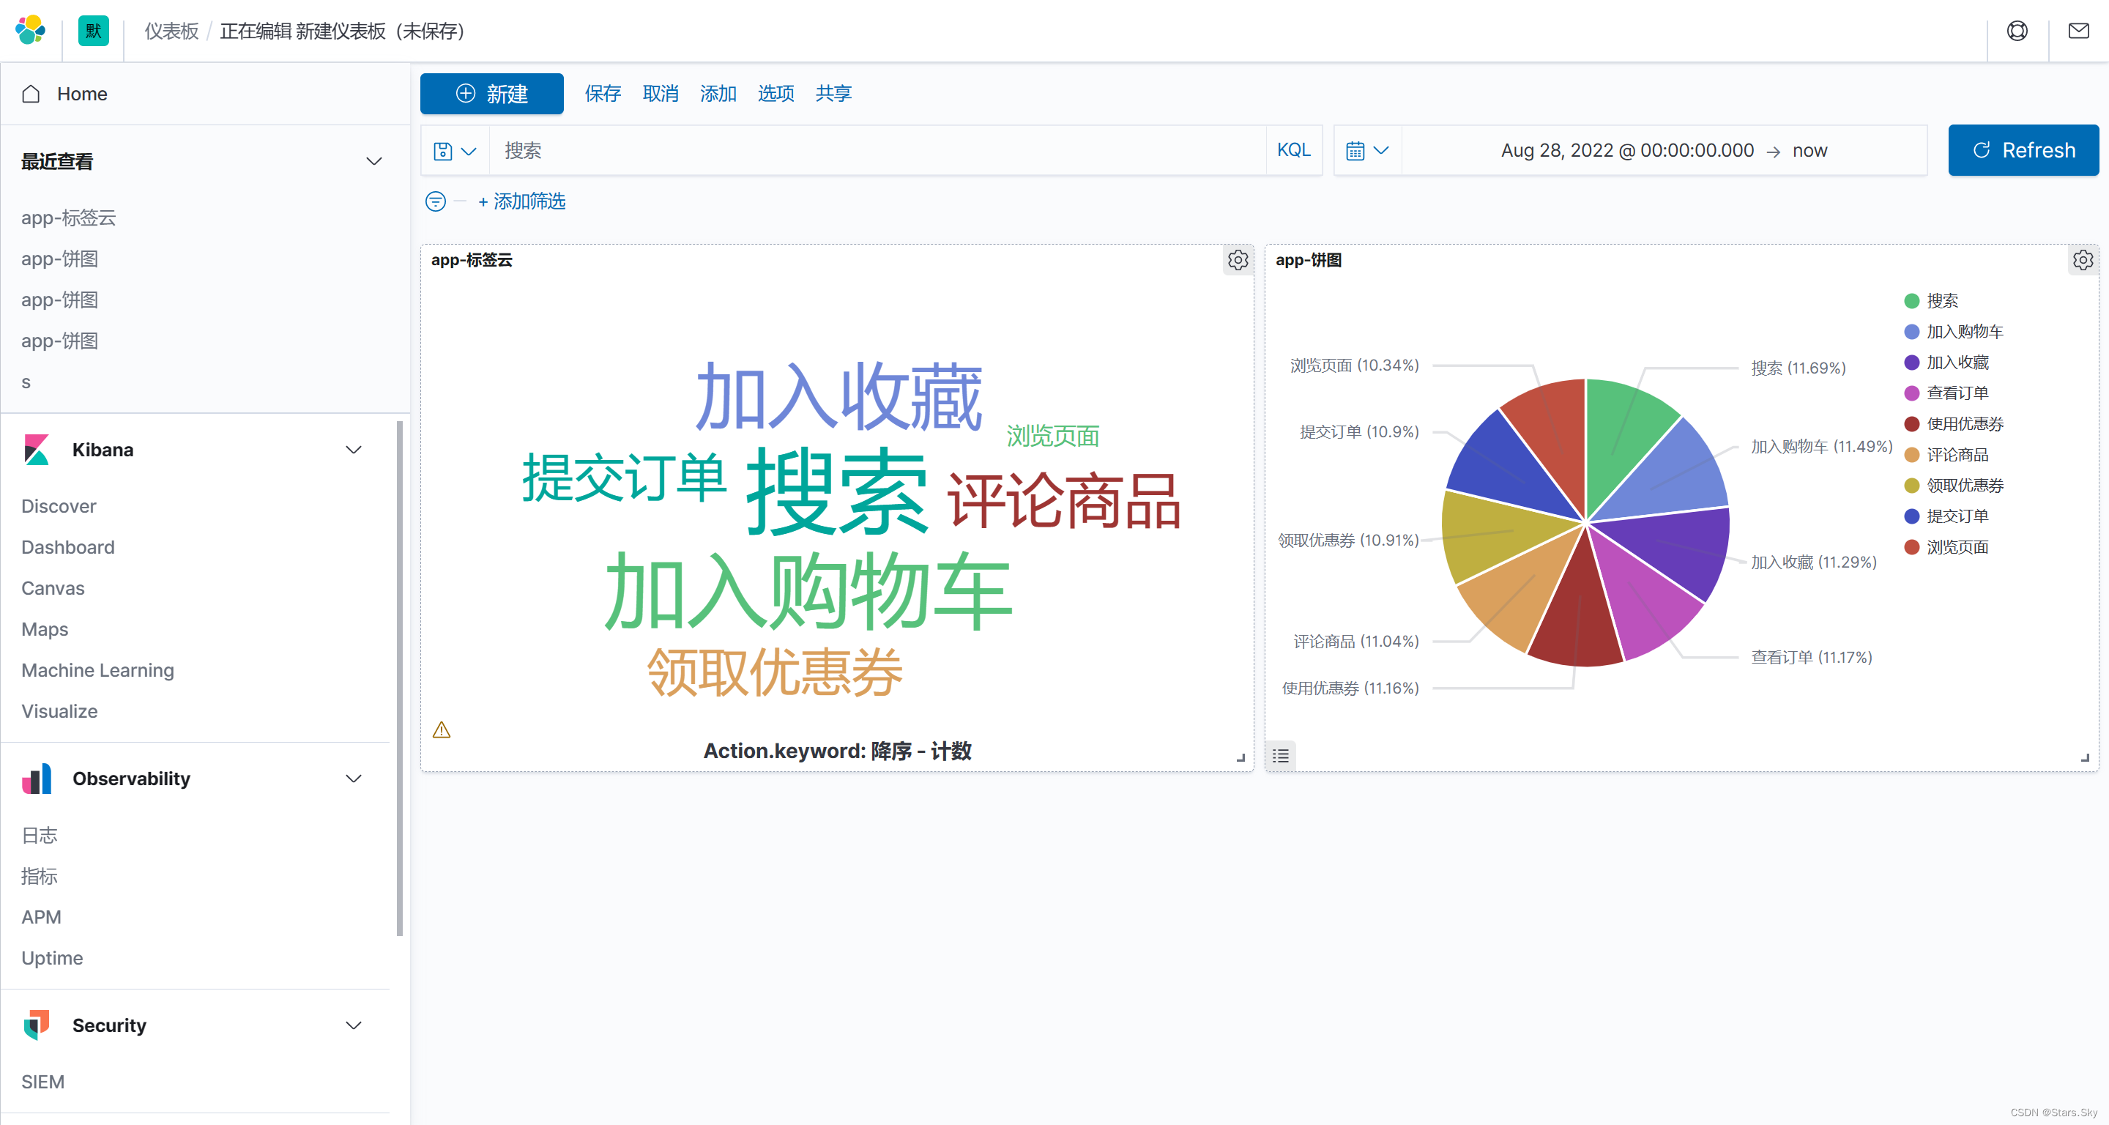Open settings gear on app-标签云 panel

click(1237, 259)
